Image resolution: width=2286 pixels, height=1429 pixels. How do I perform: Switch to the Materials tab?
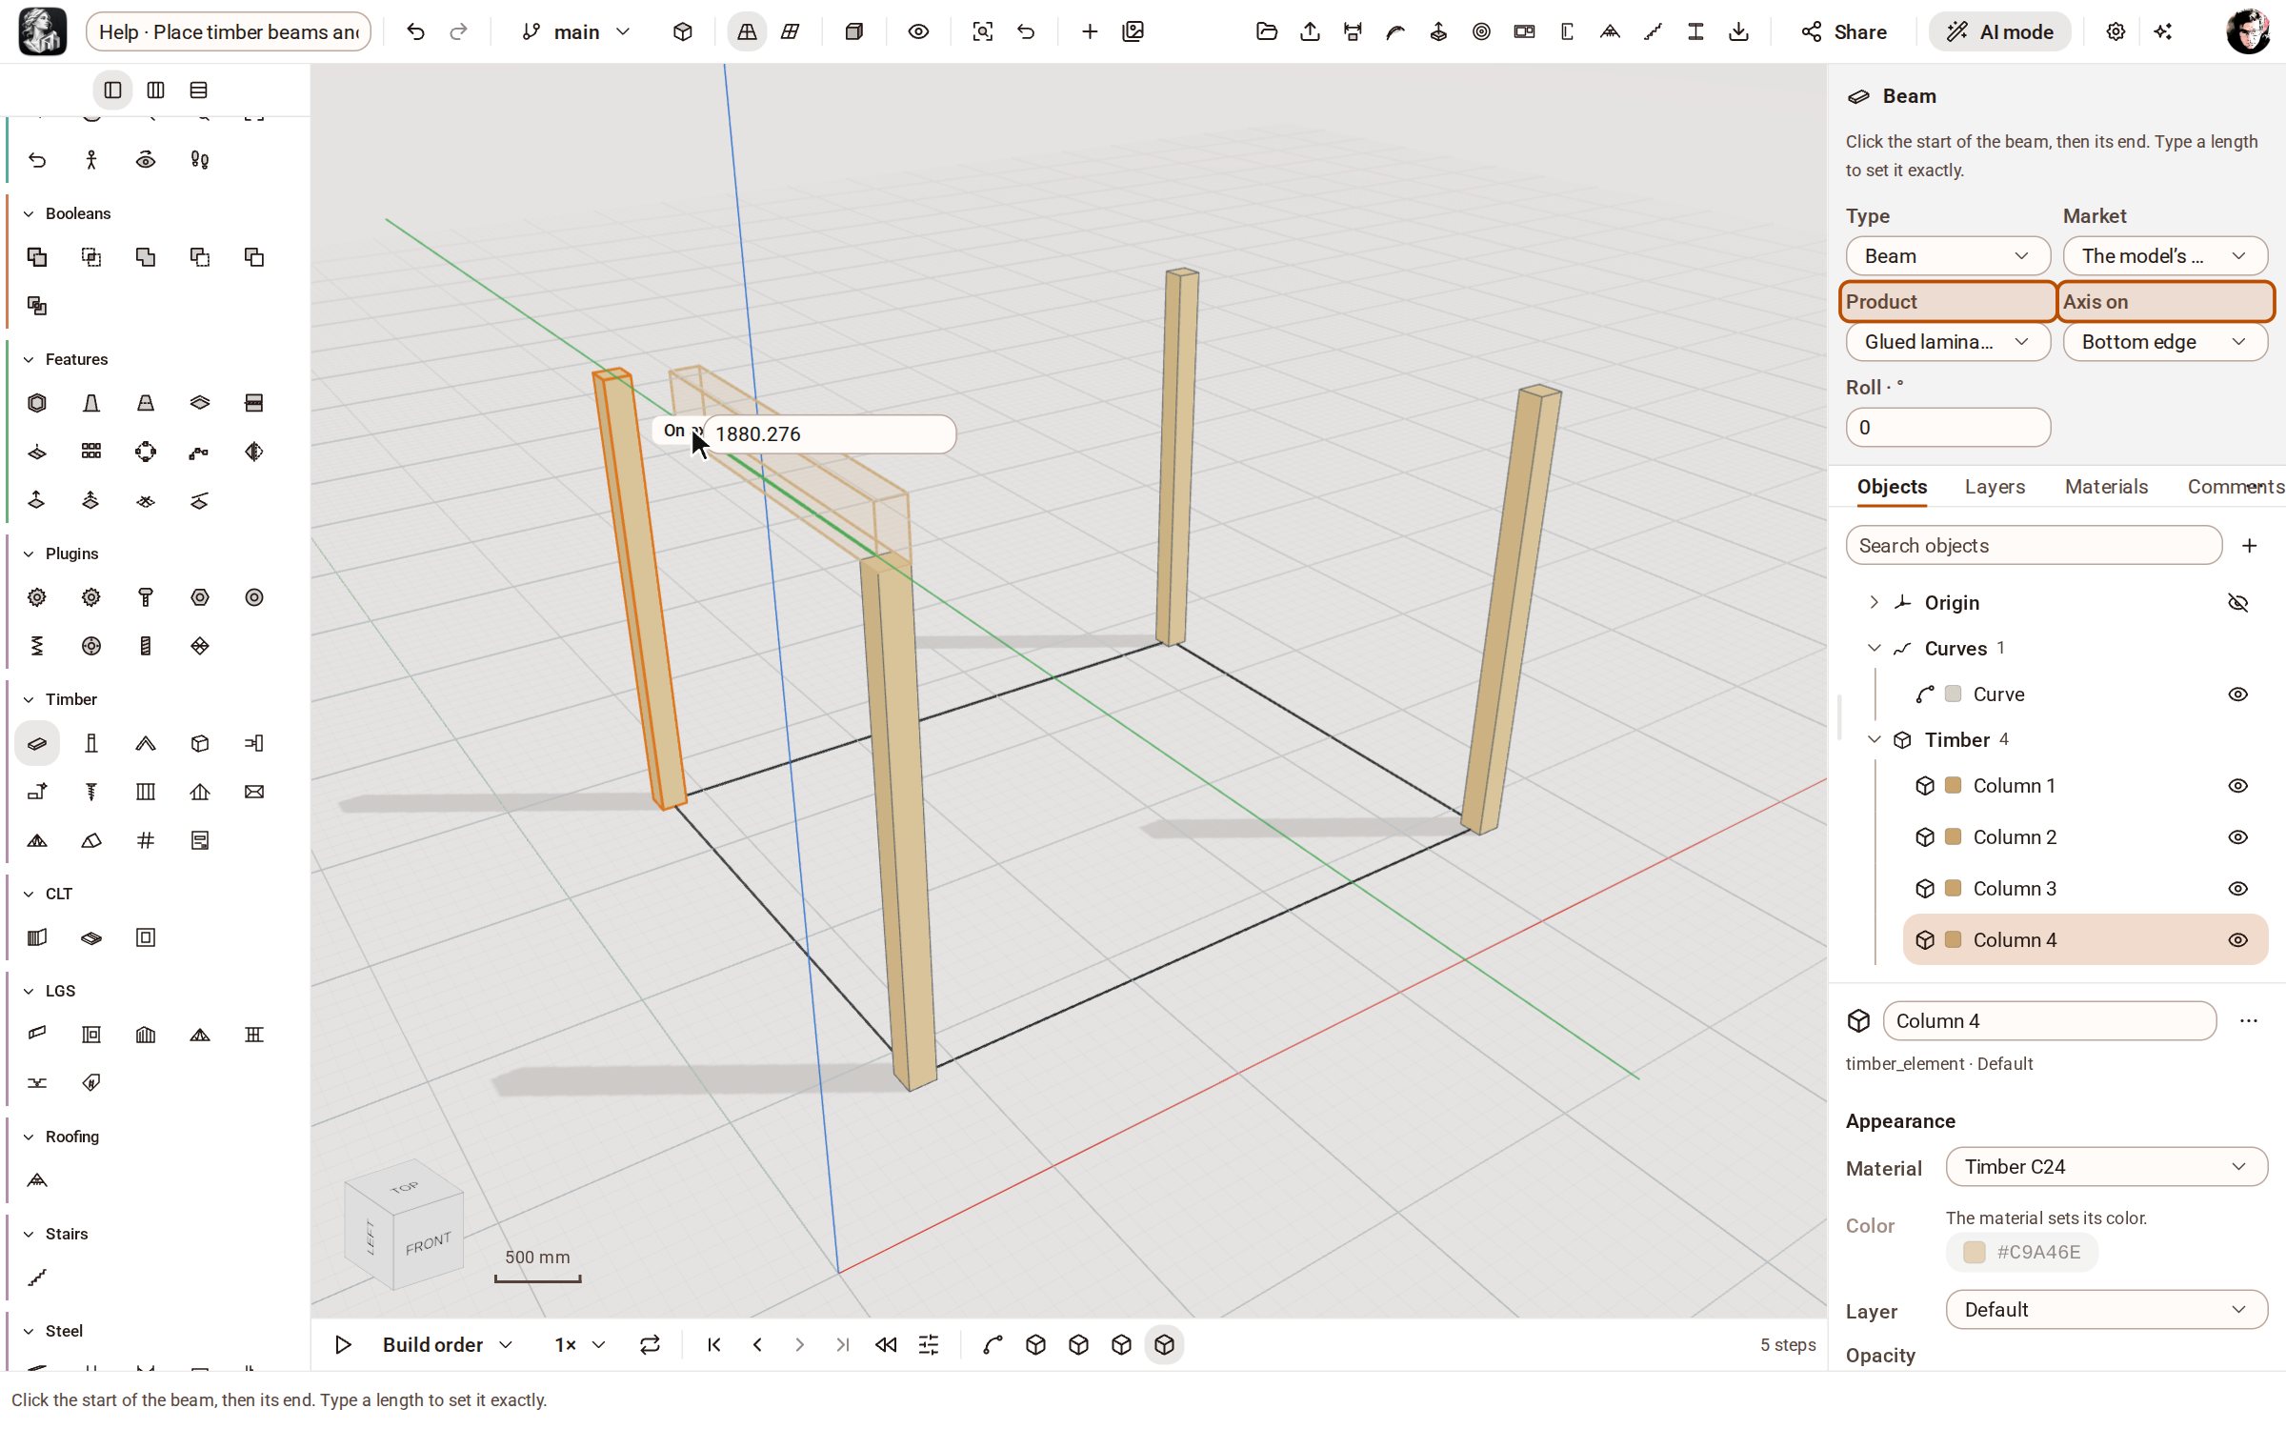pos(2106,487)
